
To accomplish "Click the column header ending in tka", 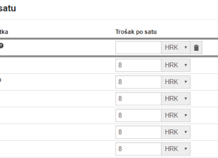I will [x=4, y=32].
